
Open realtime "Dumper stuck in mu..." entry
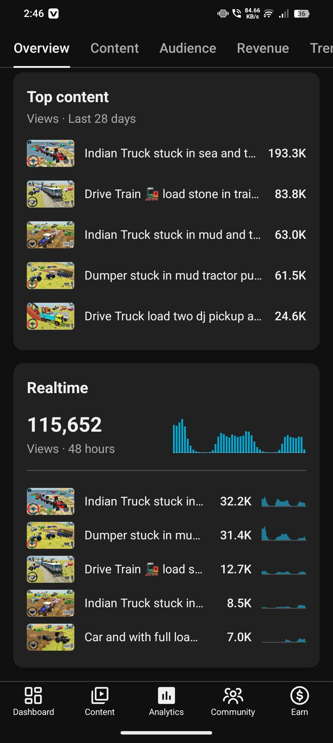coord(142,535)
